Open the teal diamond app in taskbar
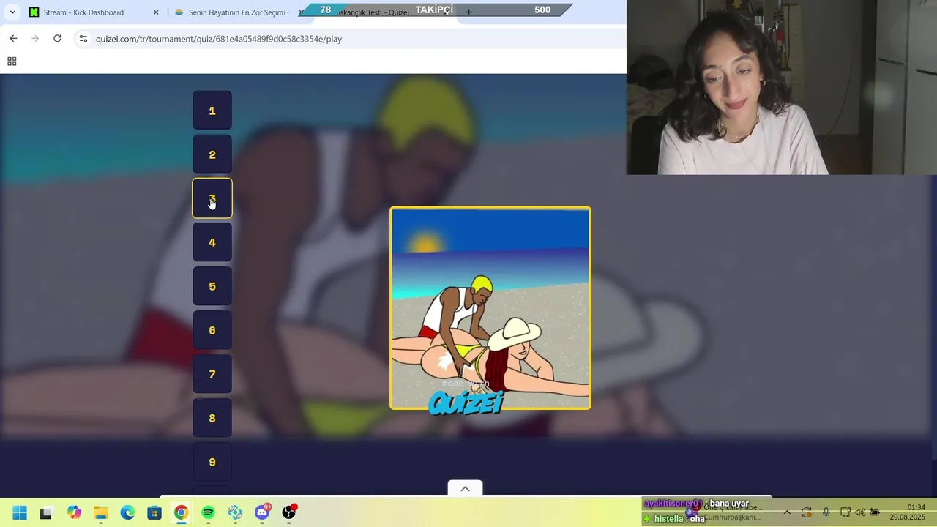937x527 pixels. coord(235,512)
